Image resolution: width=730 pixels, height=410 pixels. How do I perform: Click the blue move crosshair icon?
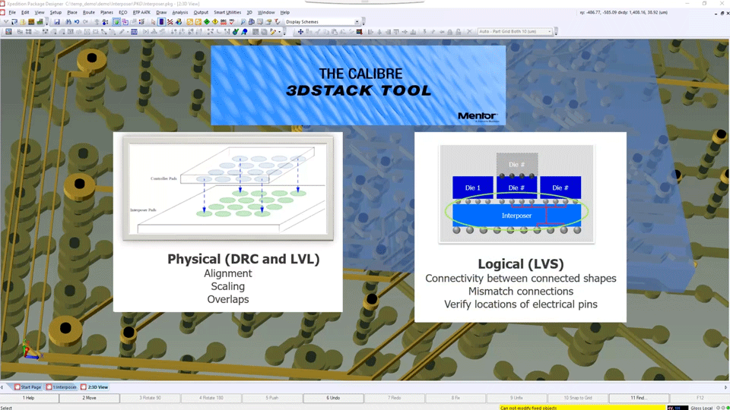(x=301, y=32)
